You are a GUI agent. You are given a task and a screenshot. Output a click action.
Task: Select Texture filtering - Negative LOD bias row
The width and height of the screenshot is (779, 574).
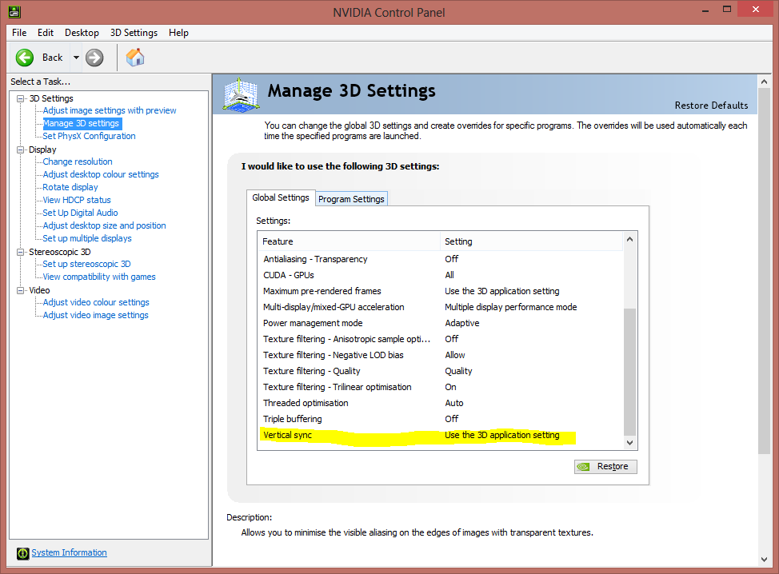click(441, 355)
